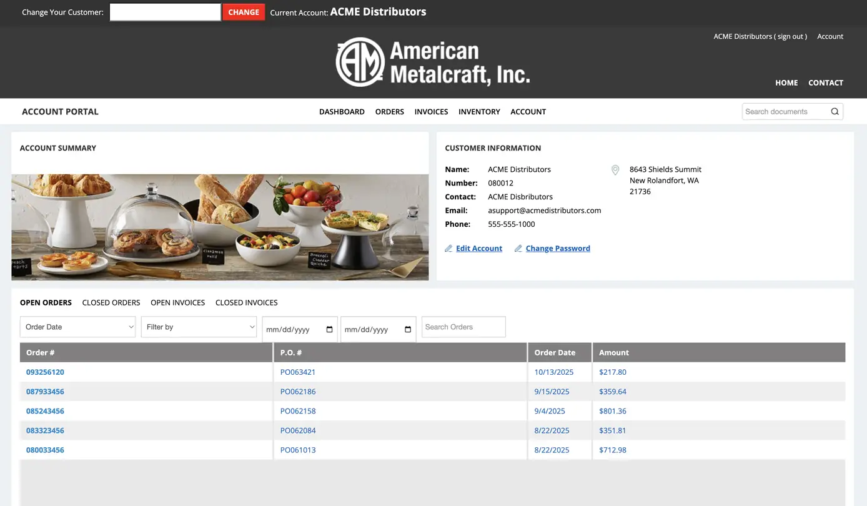
Task: Open the Orders menu item
Action: (390, 112)
